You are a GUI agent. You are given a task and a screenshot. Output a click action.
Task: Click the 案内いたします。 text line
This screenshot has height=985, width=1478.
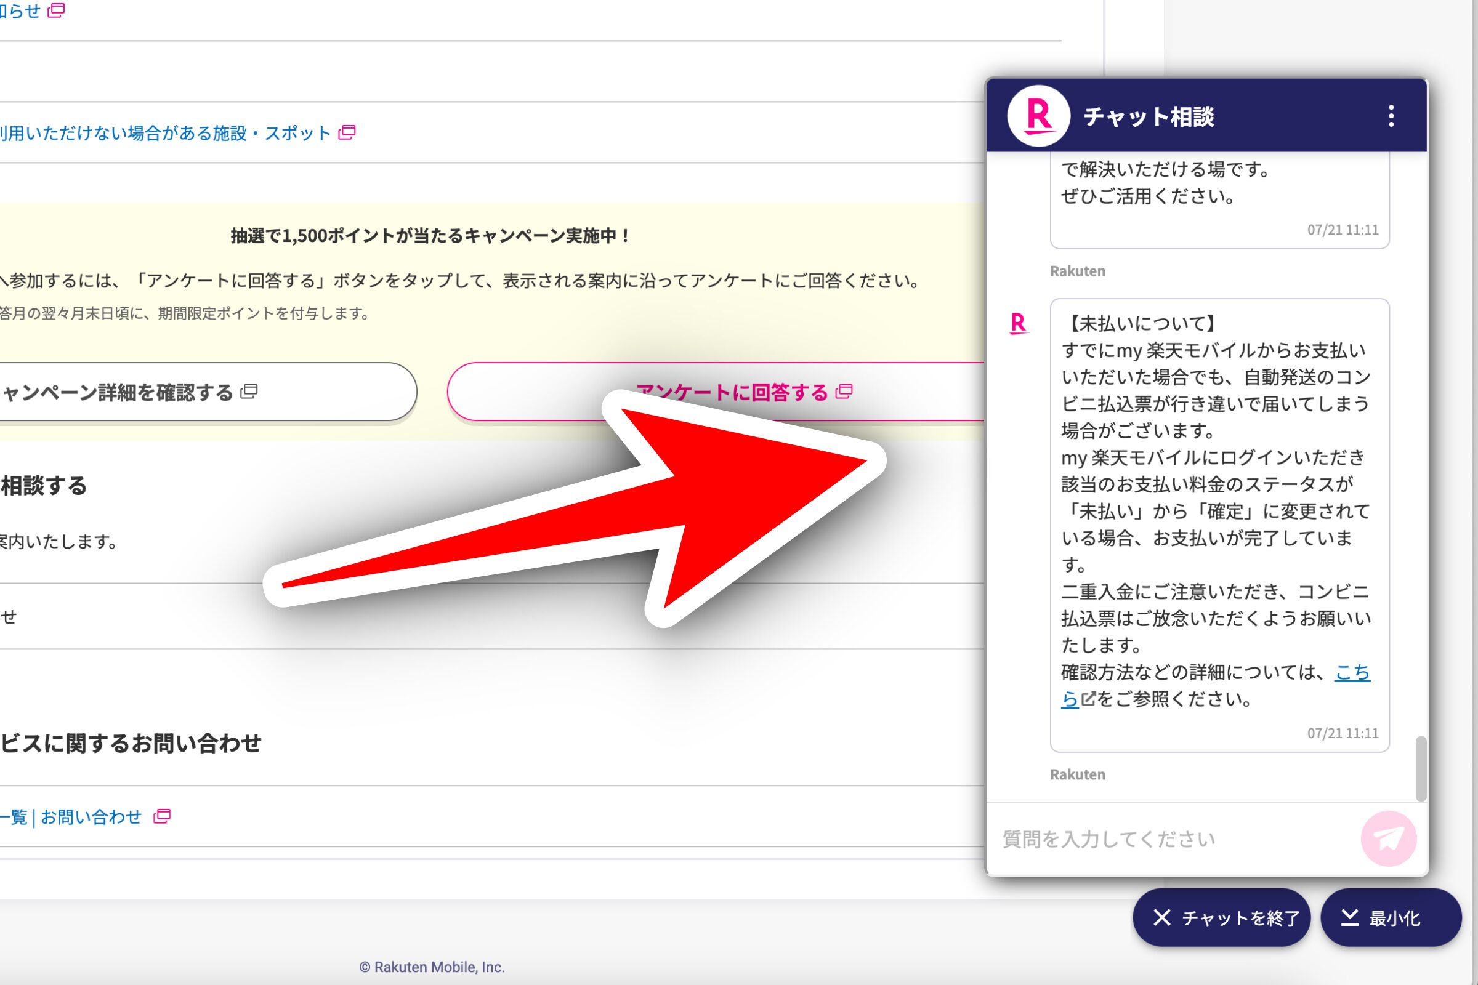pos(59,541)
